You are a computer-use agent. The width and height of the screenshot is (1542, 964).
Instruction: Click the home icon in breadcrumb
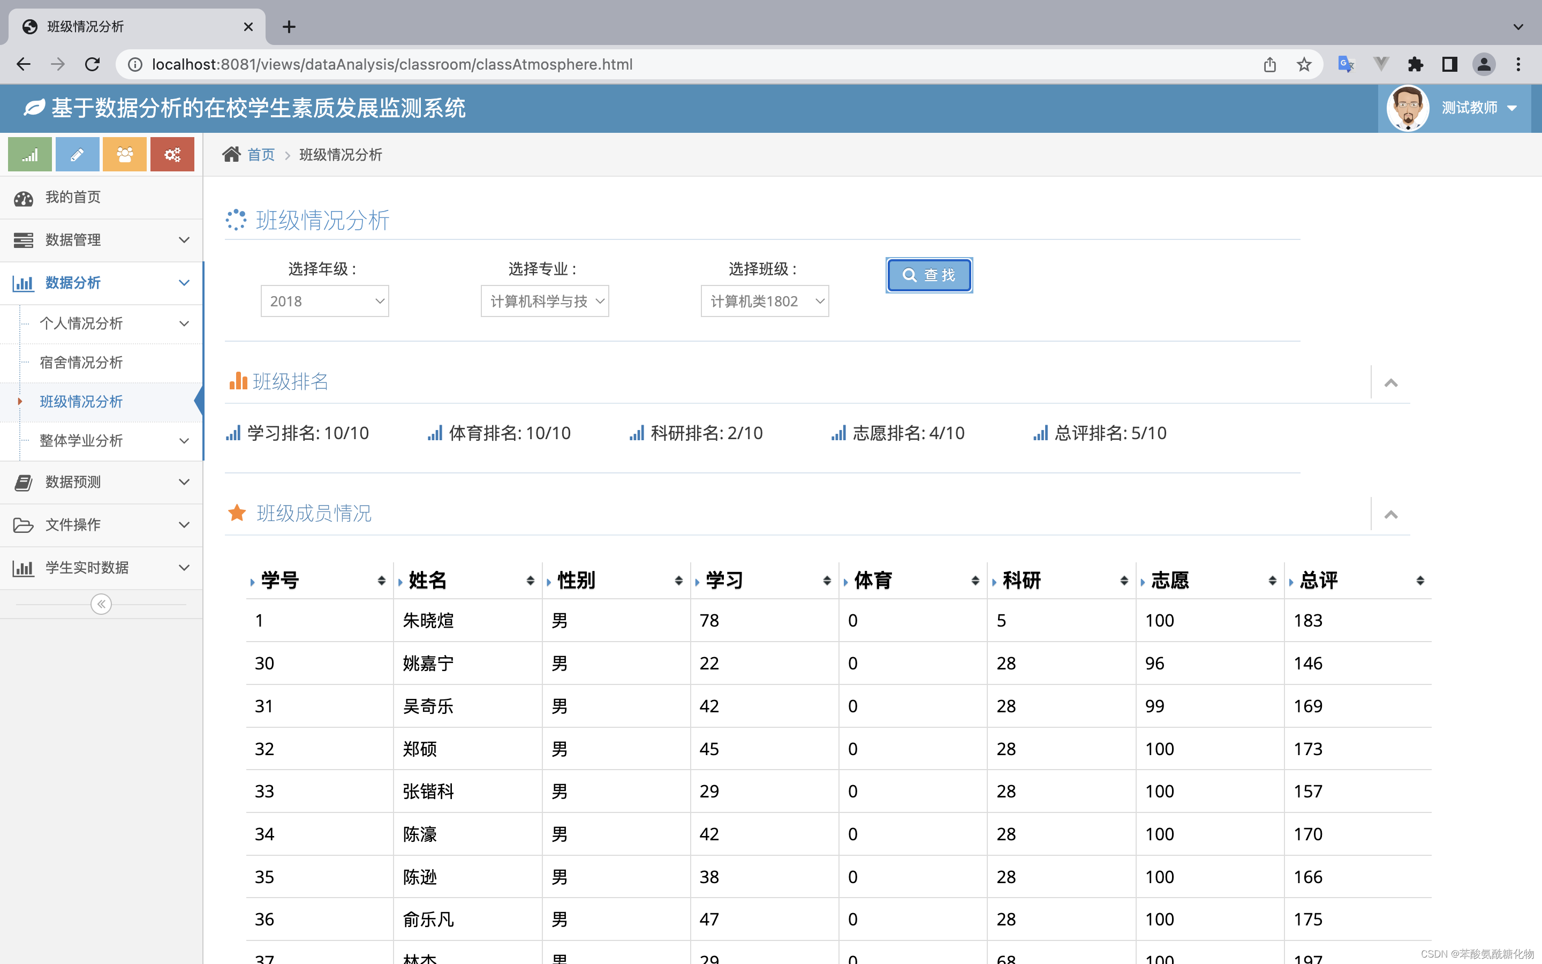tap(231, 154)
